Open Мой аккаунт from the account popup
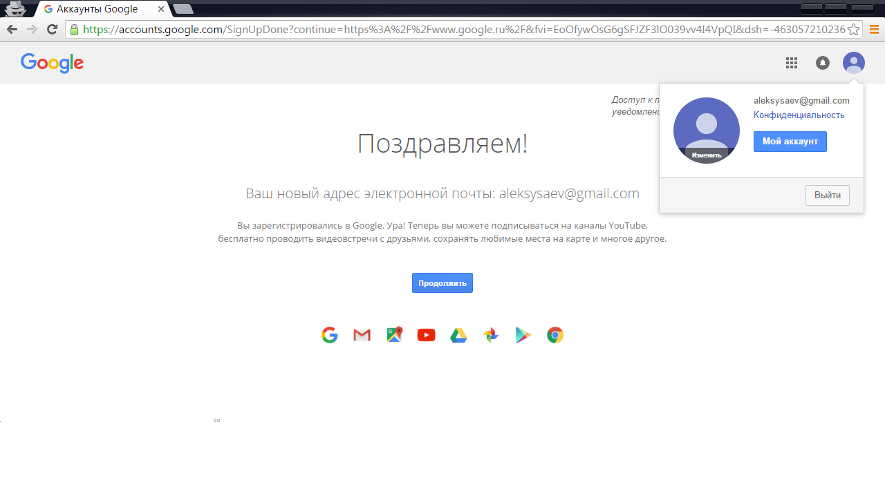The image size is (885, 489). [x=790, y=142]
